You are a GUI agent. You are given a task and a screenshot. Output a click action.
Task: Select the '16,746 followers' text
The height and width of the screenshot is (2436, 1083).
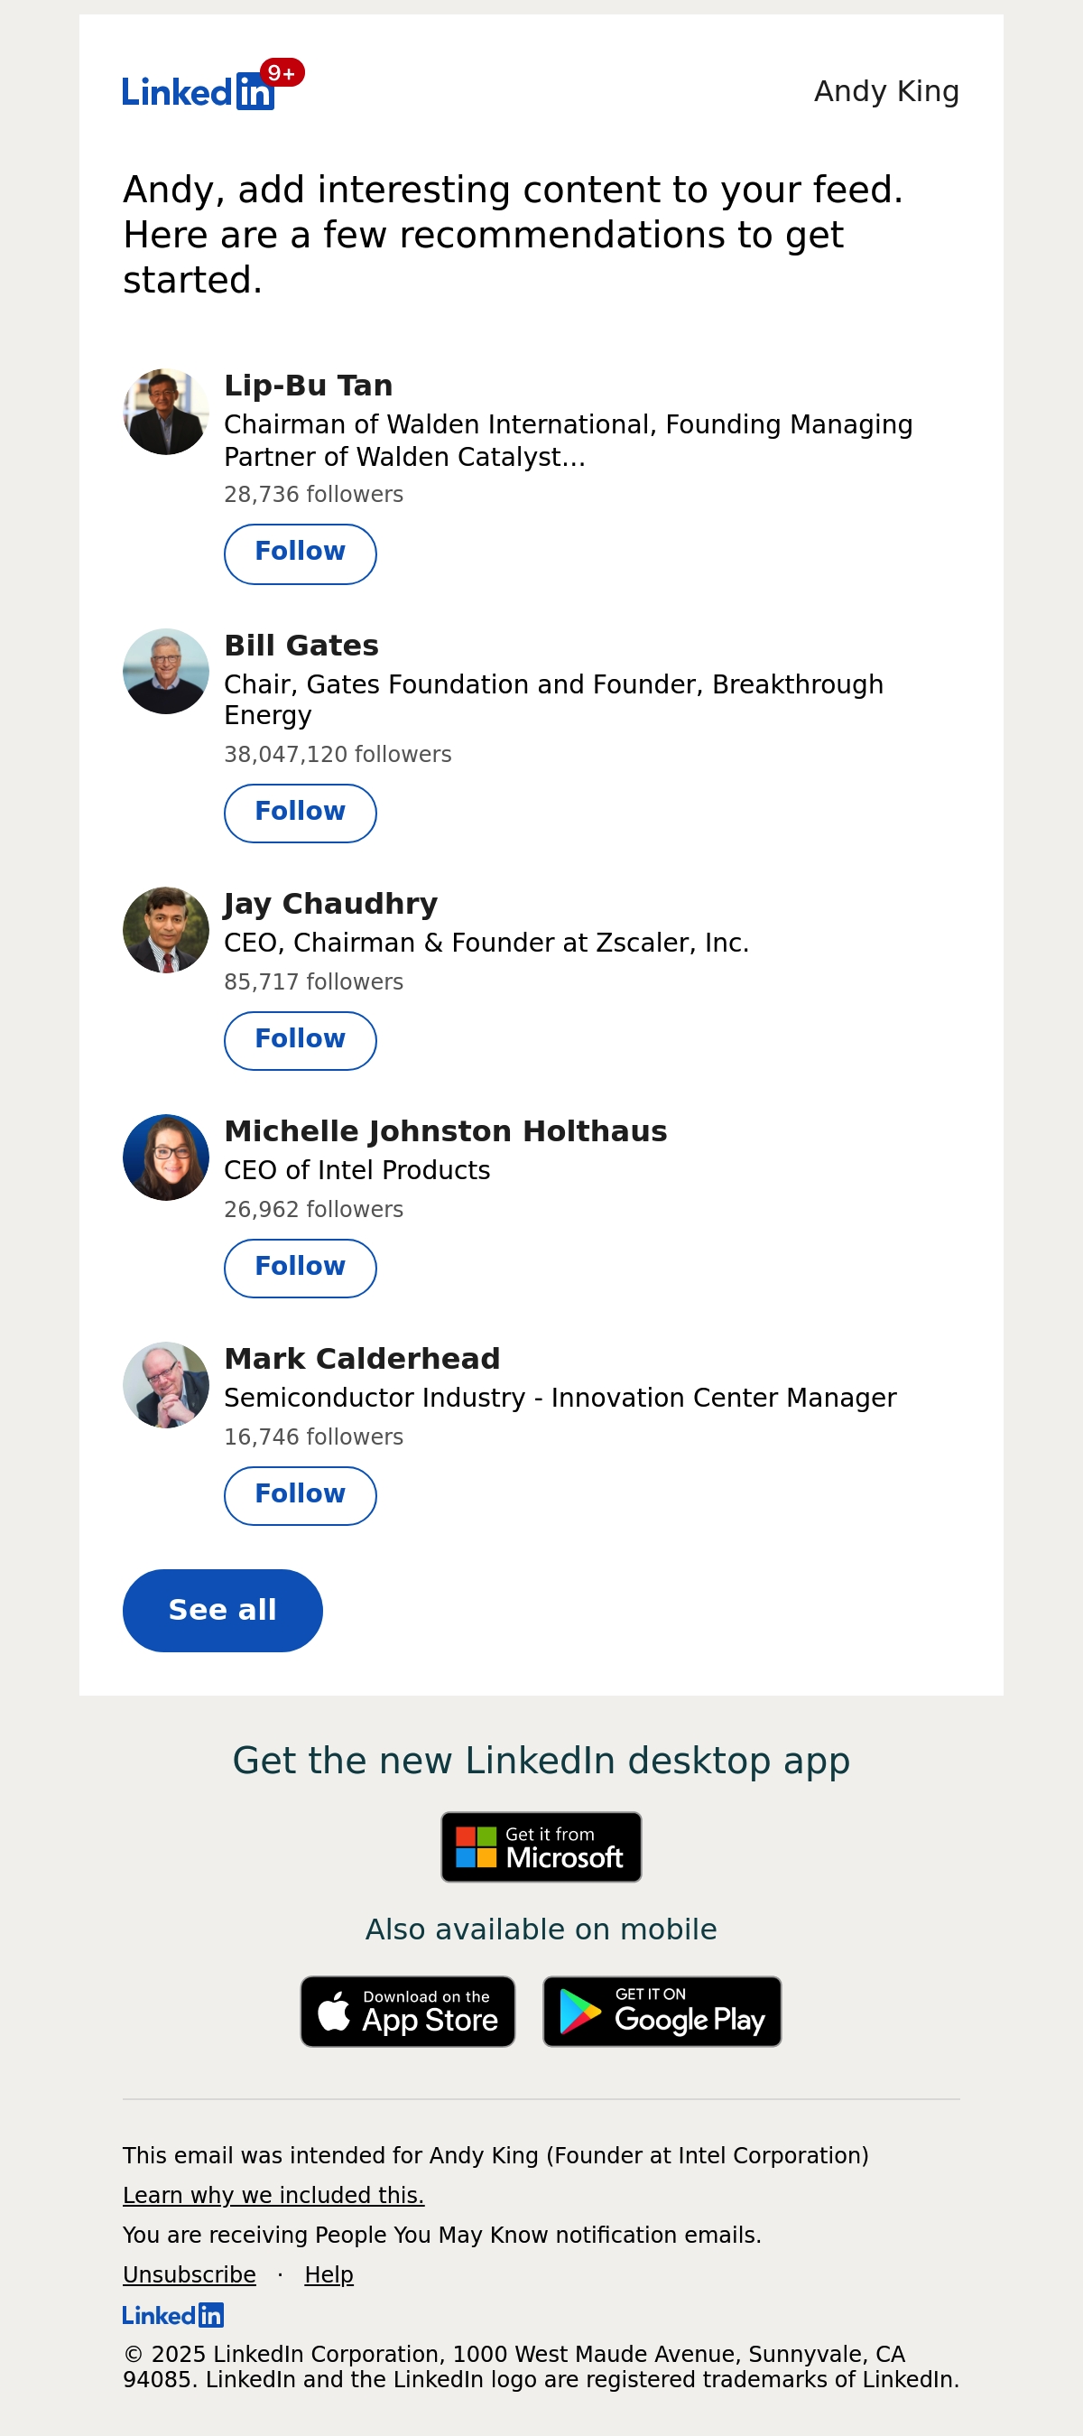pos(314,1437)
